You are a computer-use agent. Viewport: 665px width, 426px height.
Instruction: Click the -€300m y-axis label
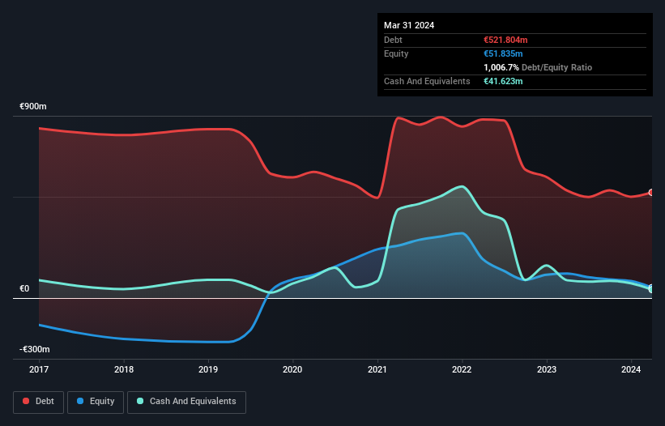(34, 349)
